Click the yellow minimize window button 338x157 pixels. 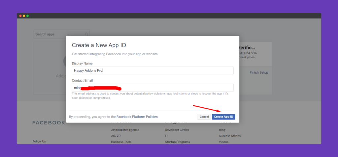(24, 16)
